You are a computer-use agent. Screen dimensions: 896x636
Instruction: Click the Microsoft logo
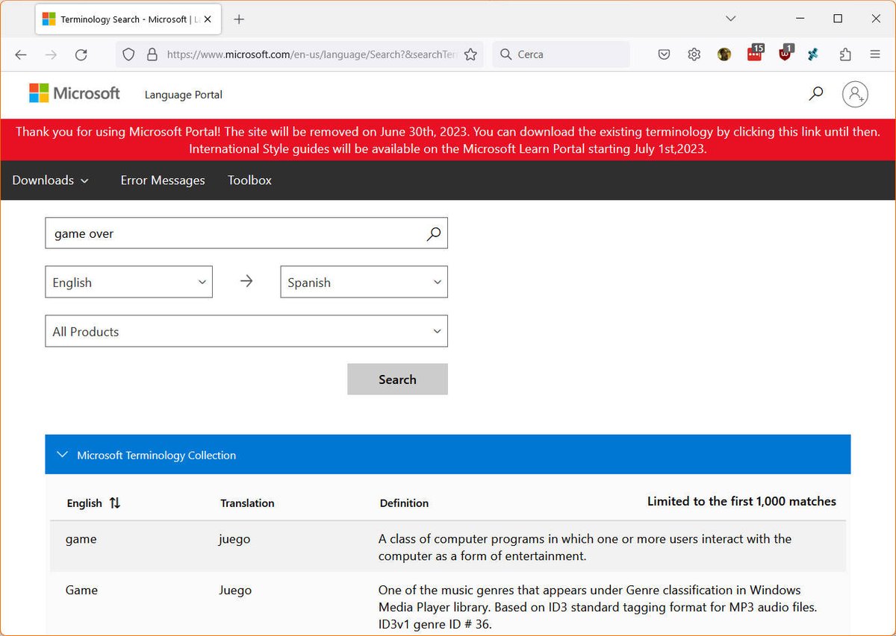click(x=75, y=94)
